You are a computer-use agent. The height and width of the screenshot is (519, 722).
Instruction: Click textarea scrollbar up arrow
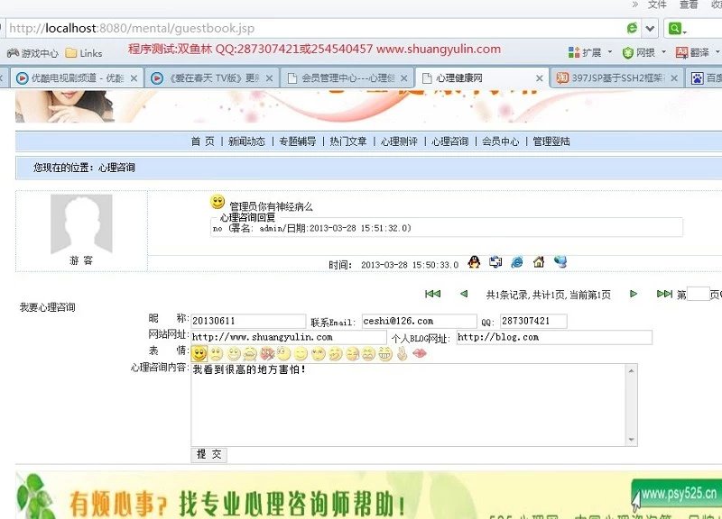click(x=631, y=370)
